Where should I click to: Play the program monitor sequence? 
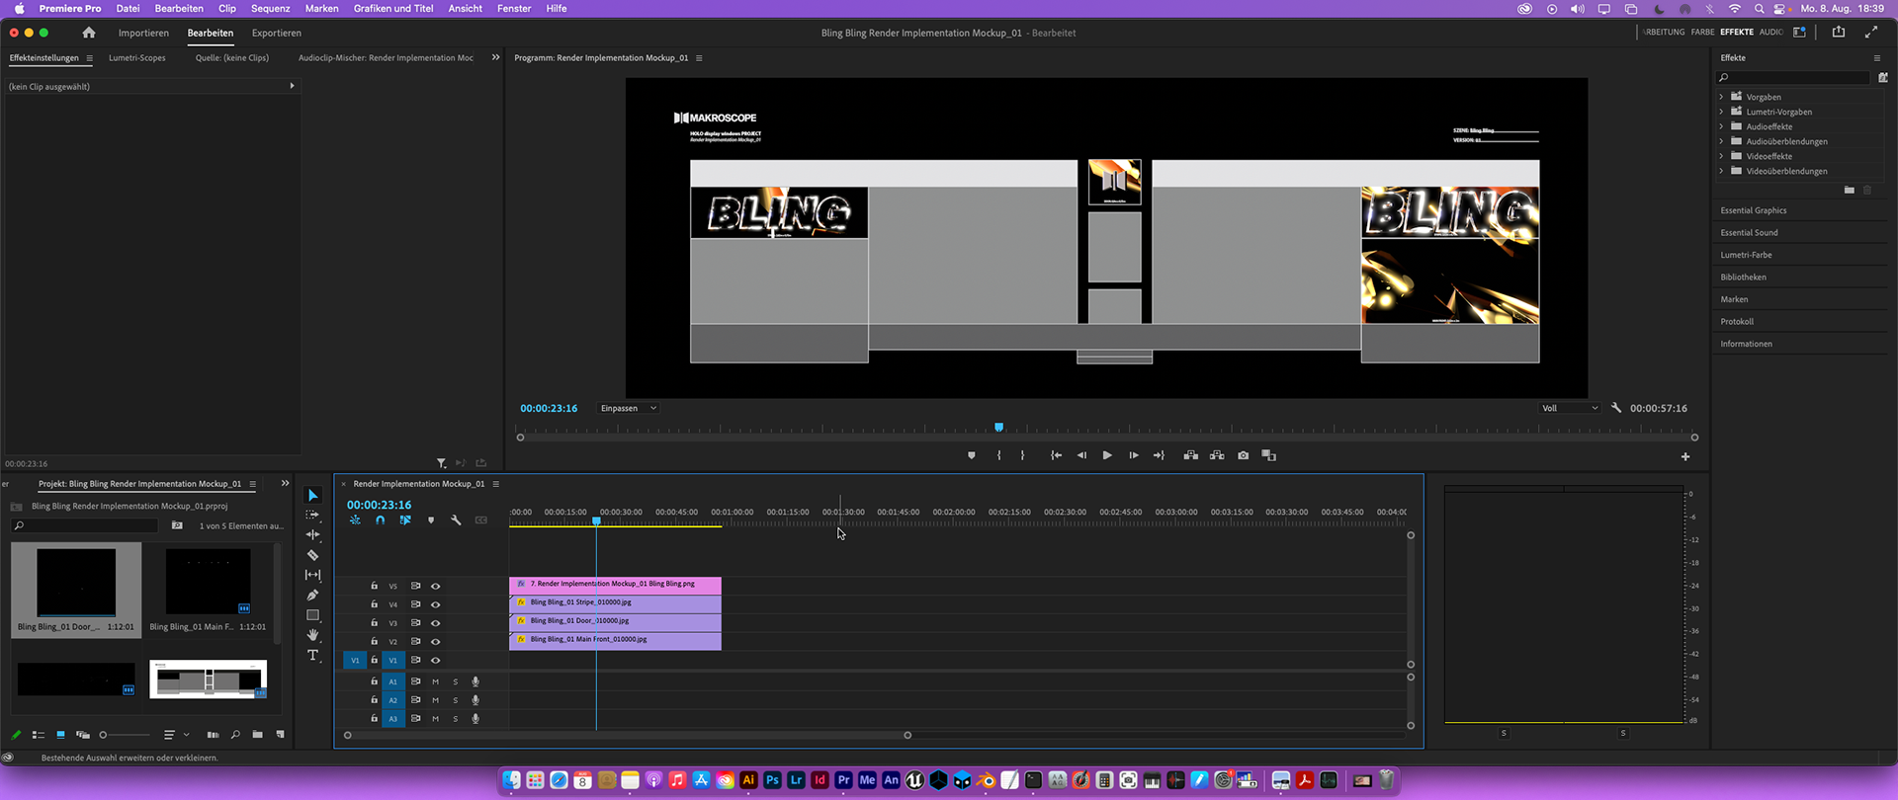(x=1107, y=455)
